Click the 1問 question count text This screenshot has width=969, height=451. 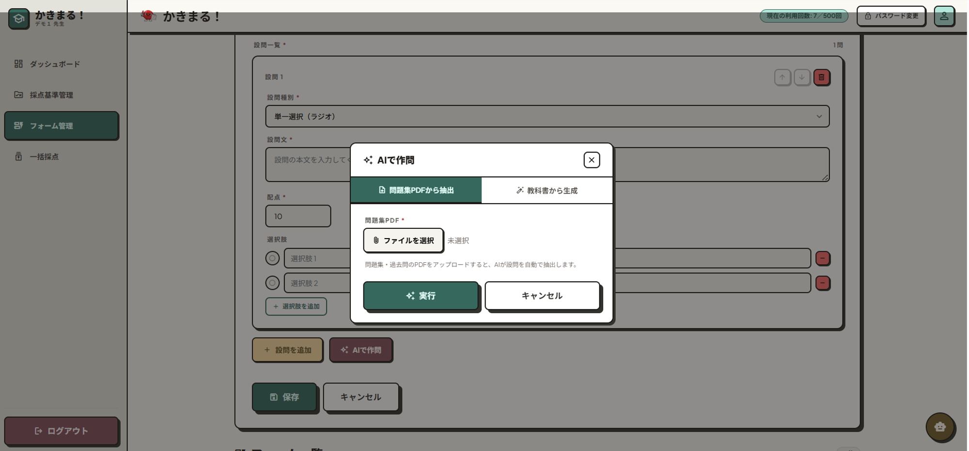click(x=838, y=45)
